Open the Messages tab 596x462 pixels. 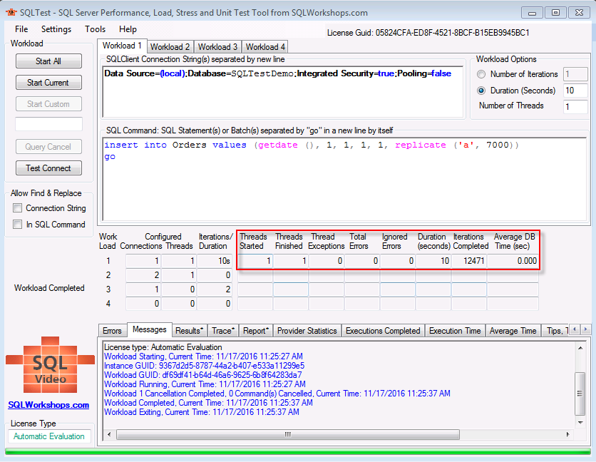click(x=150, y=329)
